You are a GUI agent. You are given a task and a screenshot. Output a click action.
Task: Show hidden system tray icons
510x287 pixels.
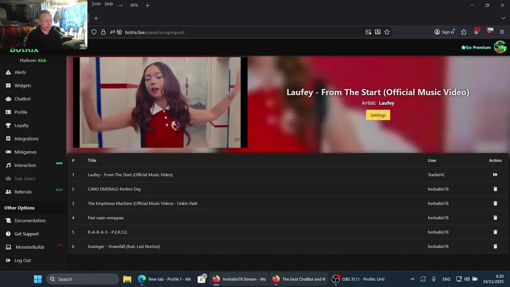coord(412,279)
